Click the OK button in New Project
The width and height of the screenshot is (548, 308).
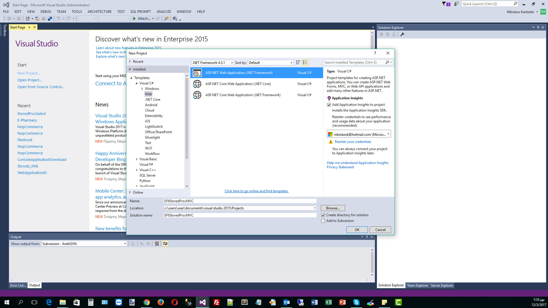click(x=357, y=230)
